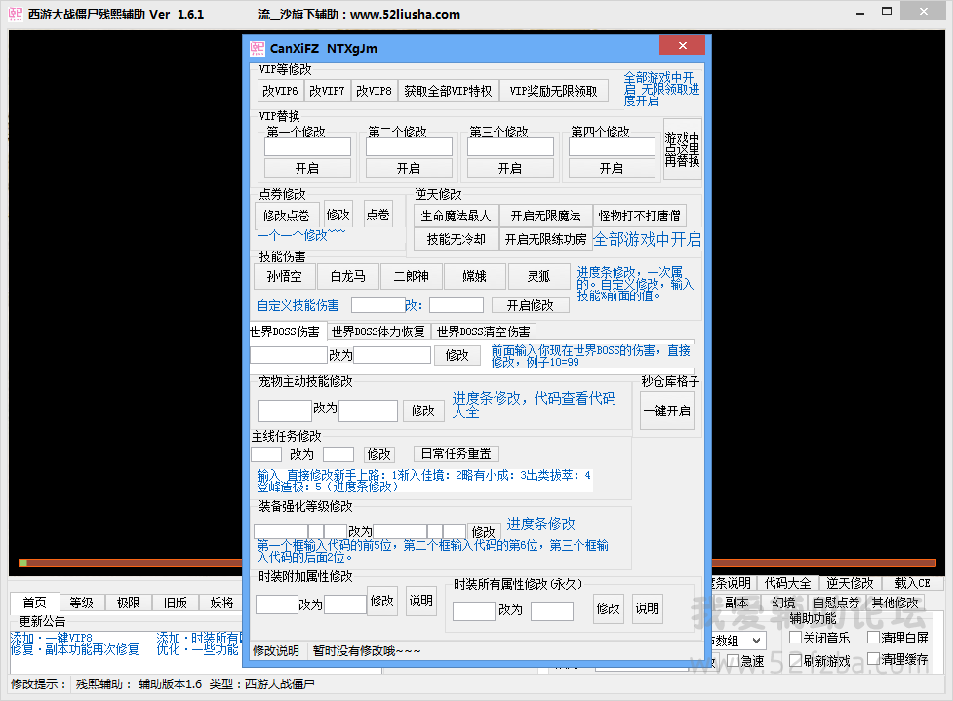Click CanXiFZ dialog title icon
The width and height of the screenshot is (953, 701).
pos(258,48)
